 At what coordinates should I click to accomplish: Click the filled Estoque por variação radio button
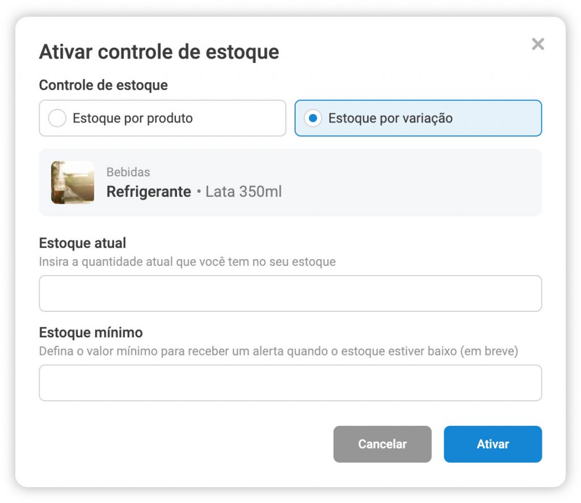point(313,118)
